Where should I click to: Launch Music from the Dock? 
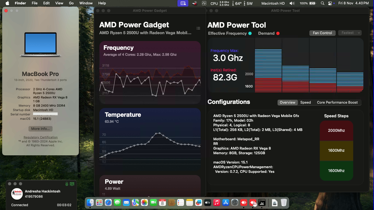(x=217, y=203)
